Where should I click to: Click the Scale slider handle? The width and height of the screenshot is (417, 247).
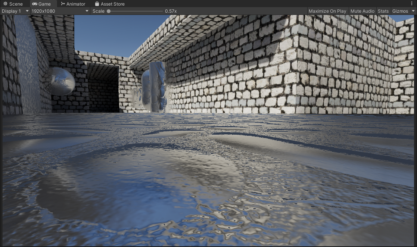(x=109, y=11)
